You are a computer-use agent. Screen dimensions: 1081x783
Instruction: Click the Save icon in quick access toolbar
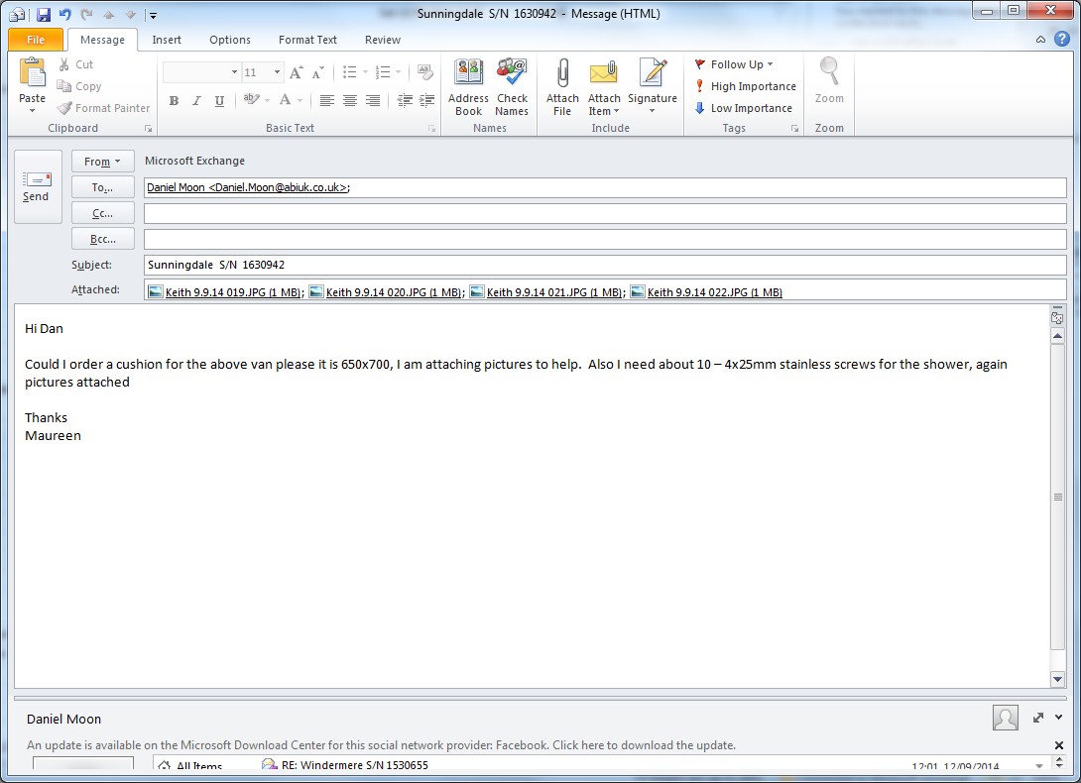click(x=43, y=14)
